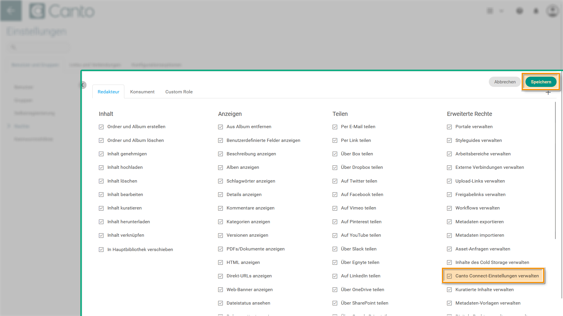Click the back arrow in the header

11,11
